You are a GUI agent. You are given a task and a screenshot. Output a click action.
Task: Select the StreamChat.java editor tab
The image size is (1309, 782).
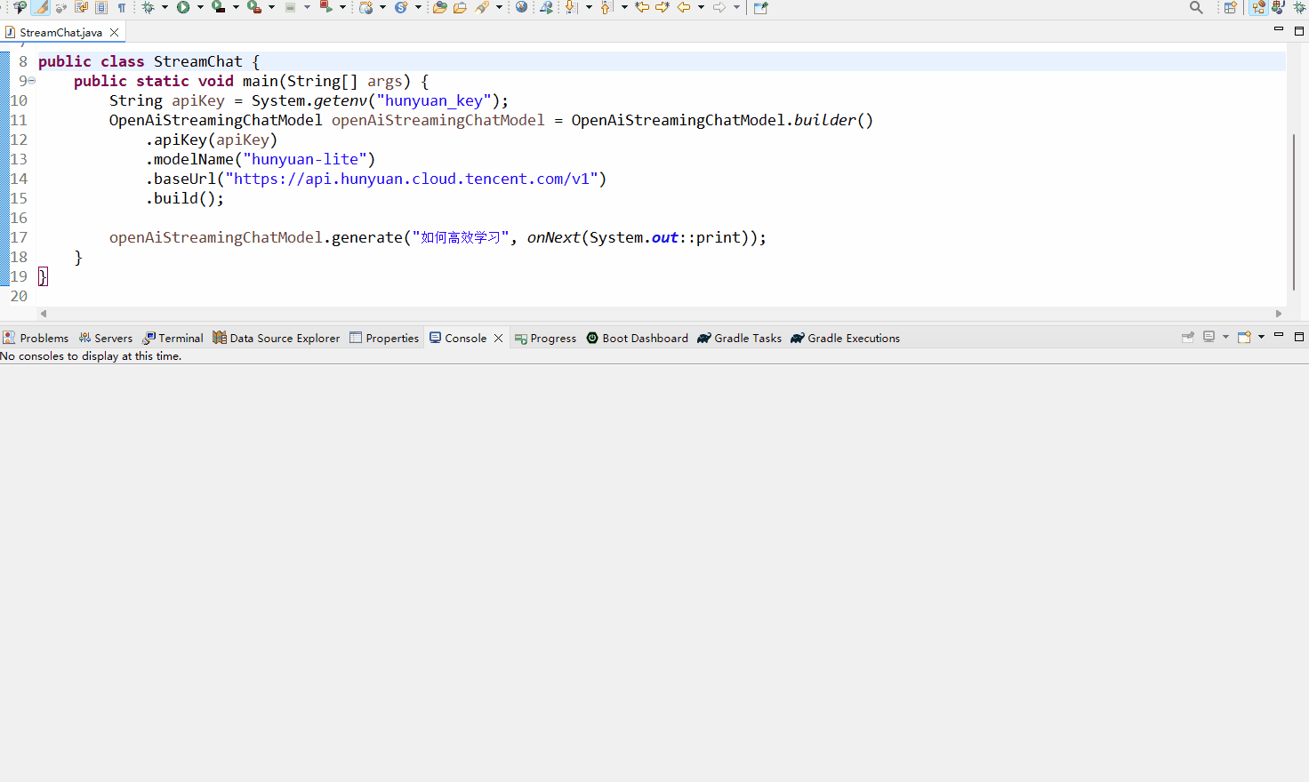[60, 32]
